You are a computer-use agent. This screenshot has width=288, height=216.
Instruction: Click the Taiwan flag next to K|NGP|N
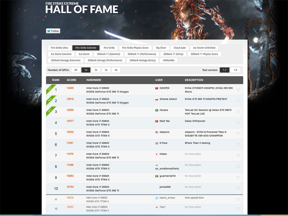tap(157, 88)
